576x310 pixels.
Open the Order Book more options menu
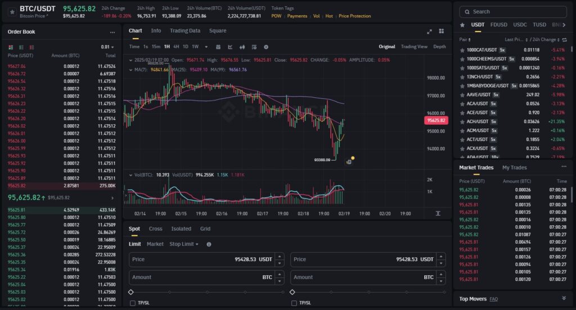pyautogui.click(x=112, y=32)
